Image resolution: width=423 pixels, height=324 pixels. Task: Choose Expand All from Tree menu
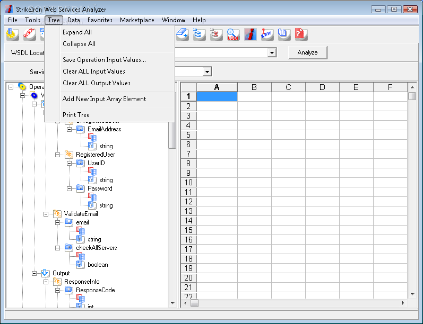[109, 32]
